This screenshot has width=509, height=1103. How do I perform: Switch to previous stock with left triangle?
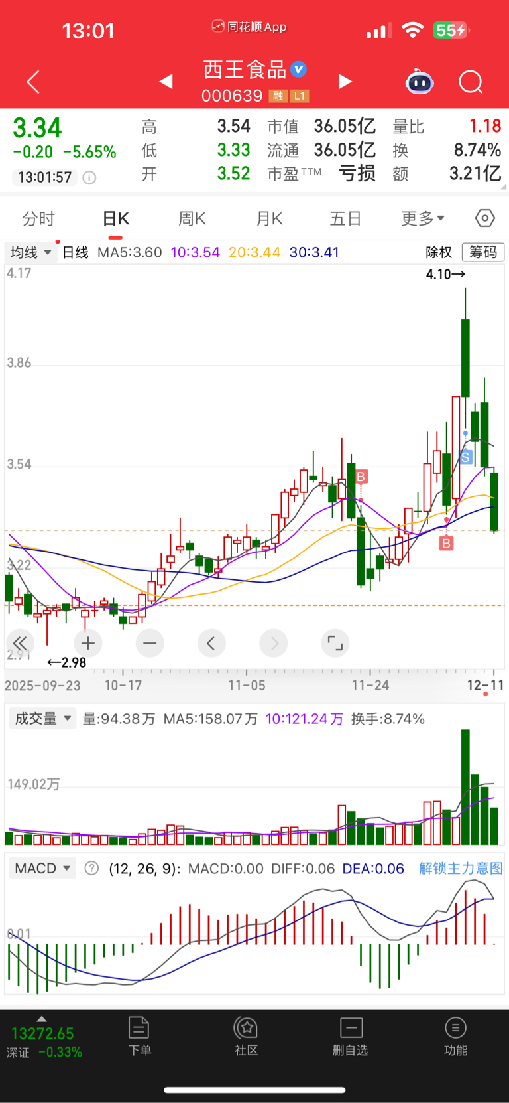[166, 81]
